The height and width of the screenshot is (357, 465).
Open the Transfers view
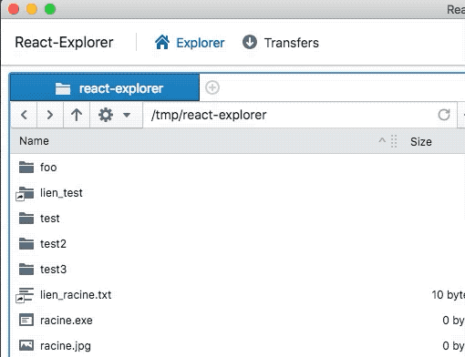click(280, 43)
